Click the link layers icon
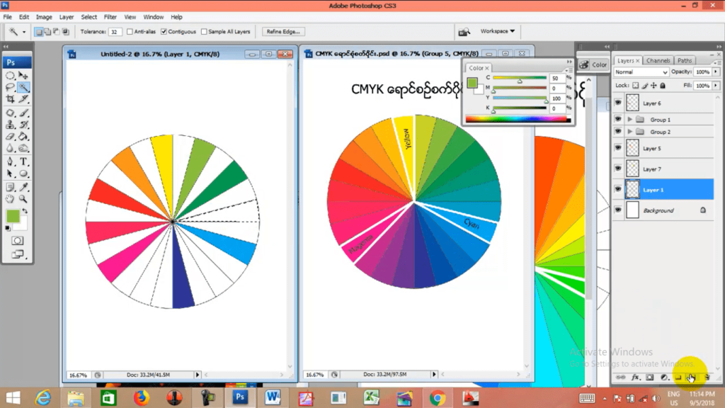The image size is (725, 408). point(621,378)
